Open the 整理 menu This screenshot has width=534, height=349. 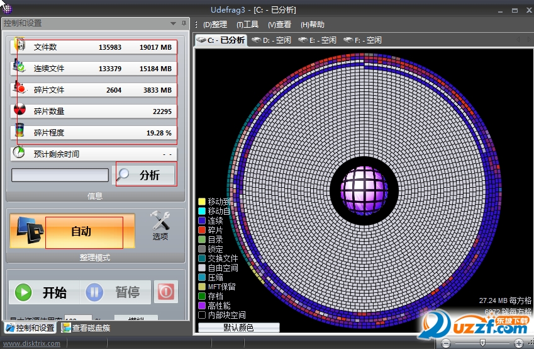214,25
